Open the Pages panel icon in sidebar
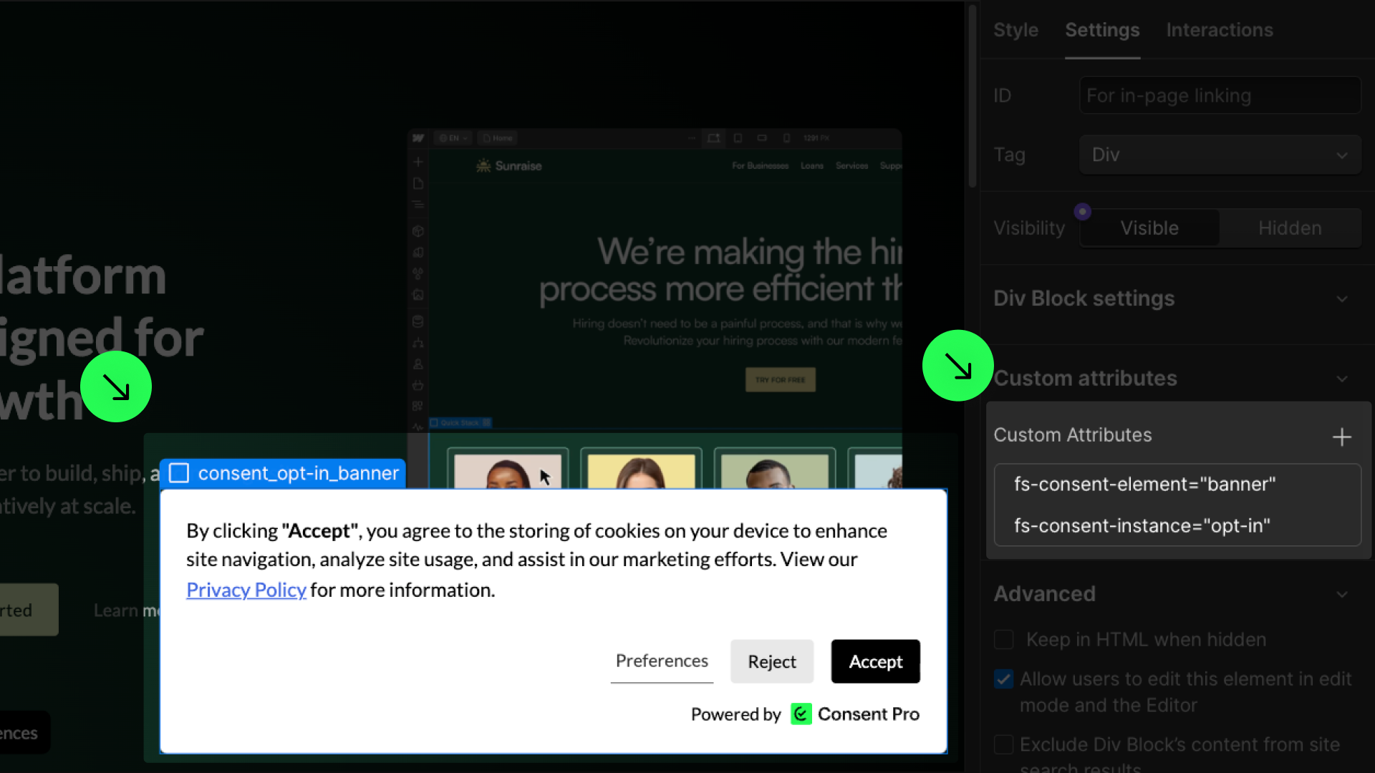This screenshot has width=1375, height=773. pos(418,184)
